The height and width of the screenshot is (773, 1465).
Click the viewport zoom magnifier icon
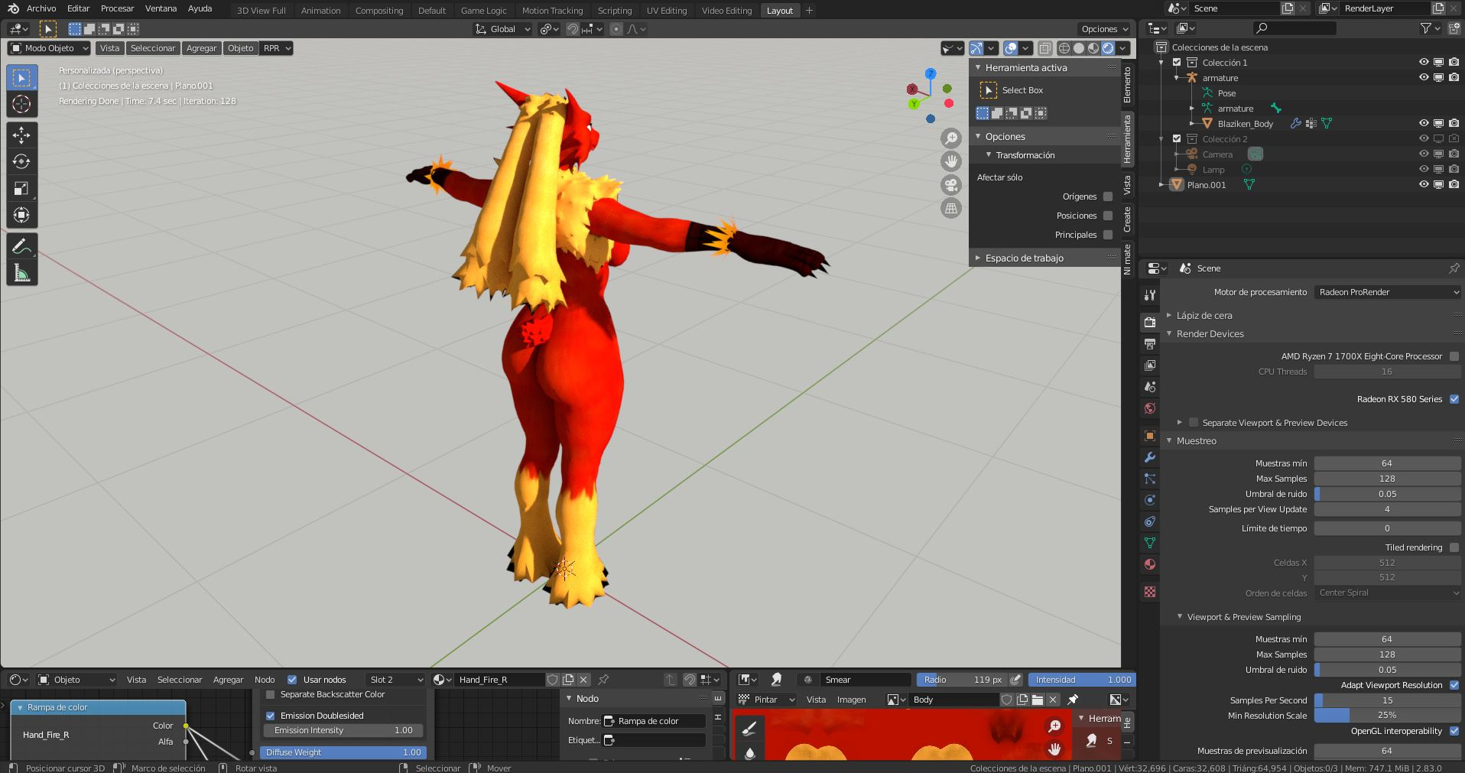click(x=951, y=138)
